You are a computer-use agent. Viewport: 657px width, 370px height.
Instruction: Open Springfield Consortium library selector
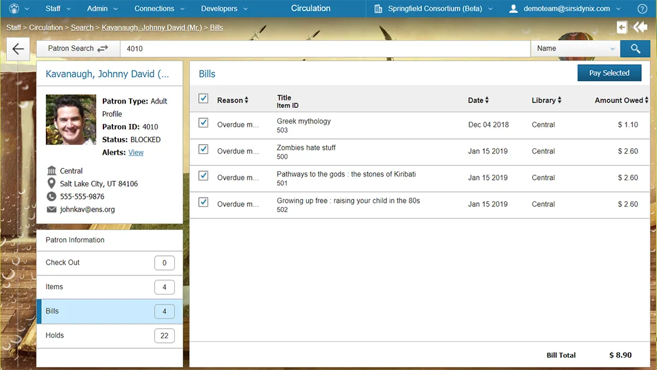click(434, 8)
